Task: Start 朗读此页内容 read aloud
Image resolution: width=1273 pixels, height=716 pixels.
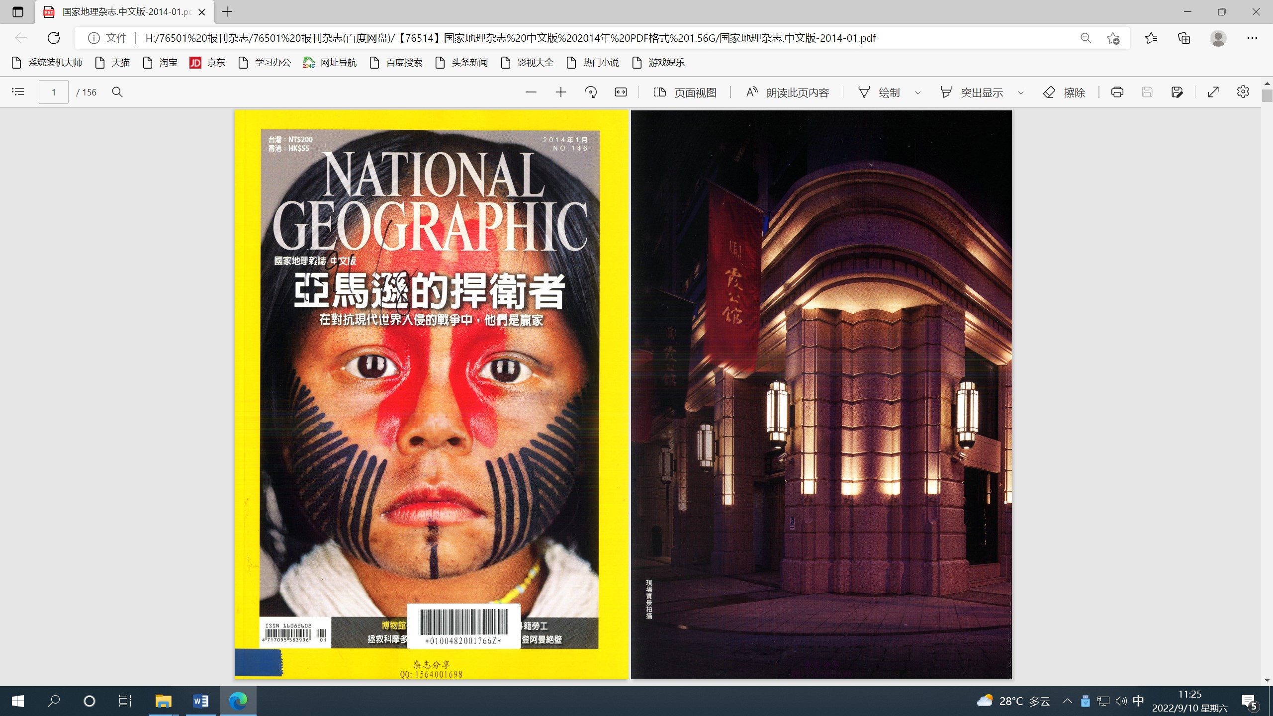Action: point(788,92)
